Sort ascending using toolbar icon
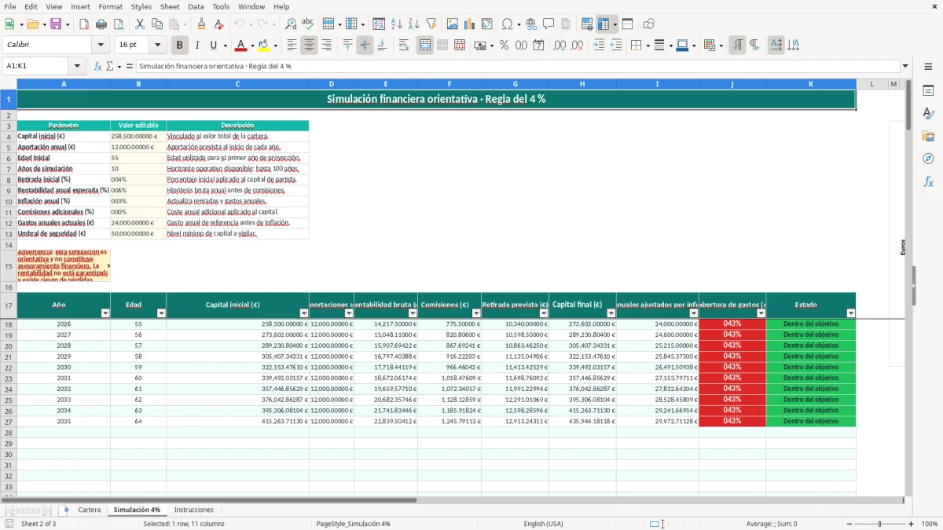Image resolution: width=943 pixels, height=530 pixels. coord(397,24)
